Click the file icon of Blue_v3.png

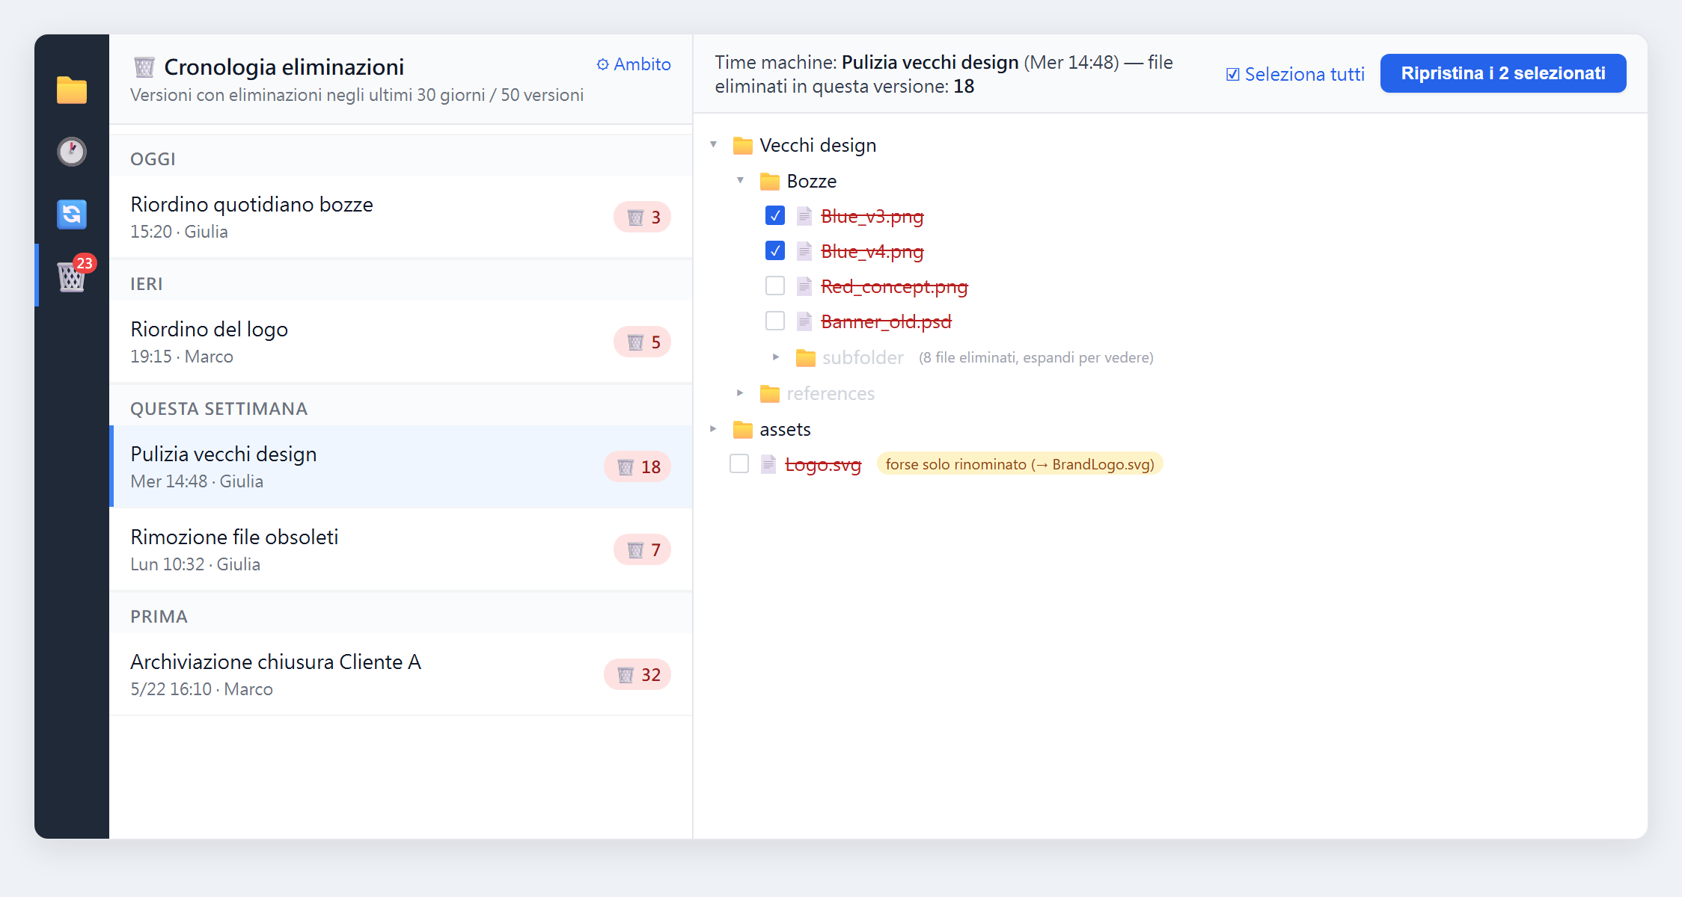(804, 216)
